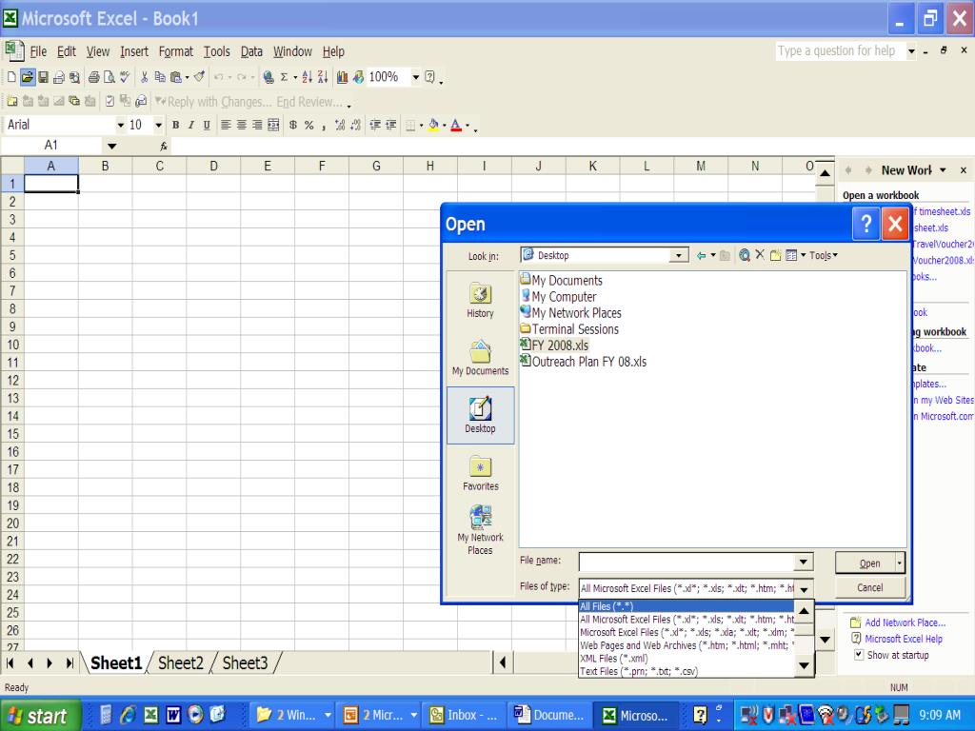Go to History in the Open dialog sidebar

pyautogui.click(x=480, y=301)
